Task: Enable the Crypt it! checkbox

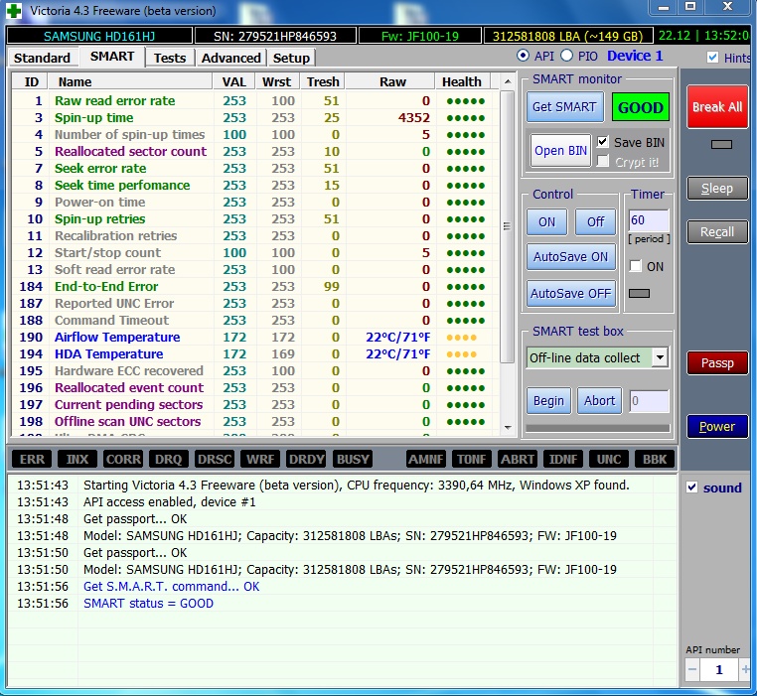Action: pos(602,161)
